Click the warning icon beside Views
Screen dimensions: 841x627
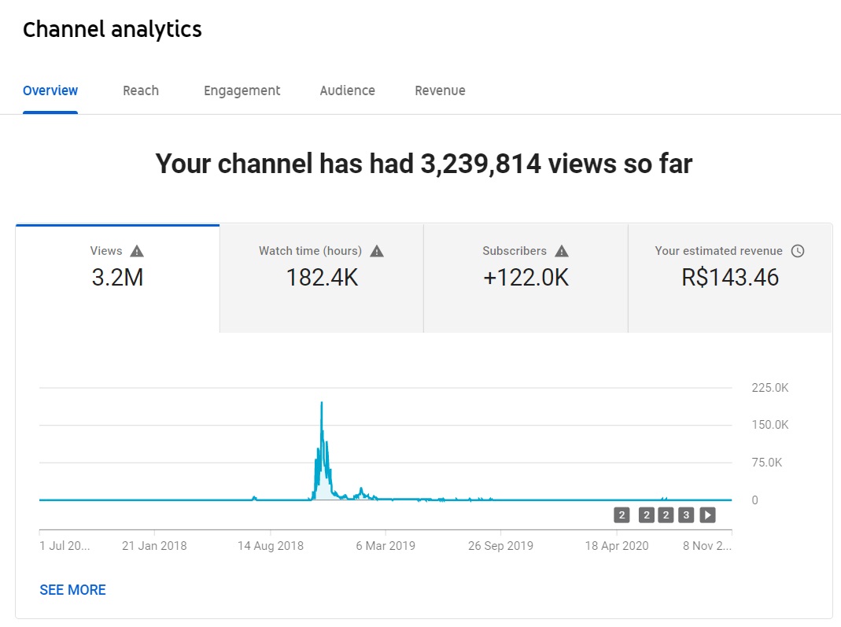click(137, 251)
